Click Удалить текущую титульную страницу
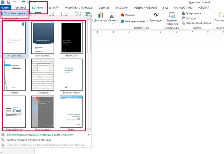 [x=45, y=140]
